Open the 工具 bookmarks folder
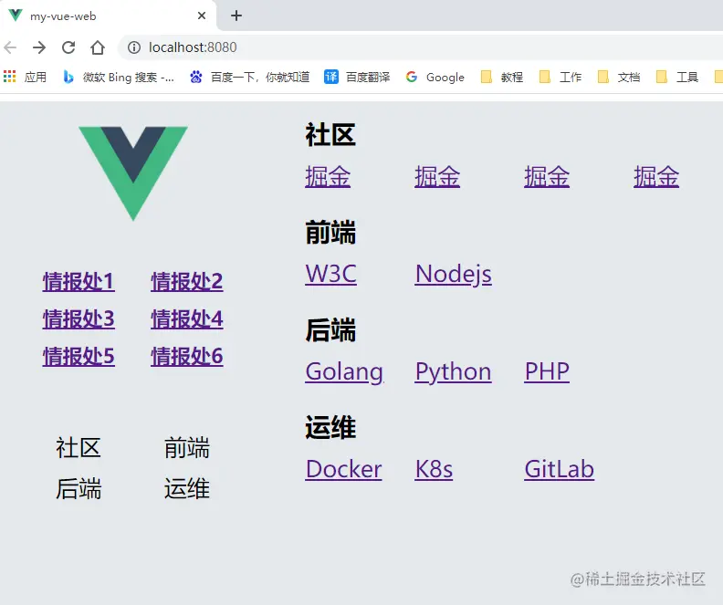The image size is (723, 605). (x=676, y=77)
